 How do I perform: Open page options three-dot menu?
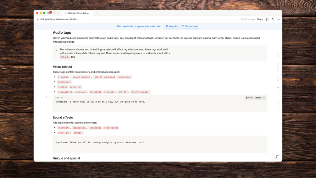(x=278, y=19)
